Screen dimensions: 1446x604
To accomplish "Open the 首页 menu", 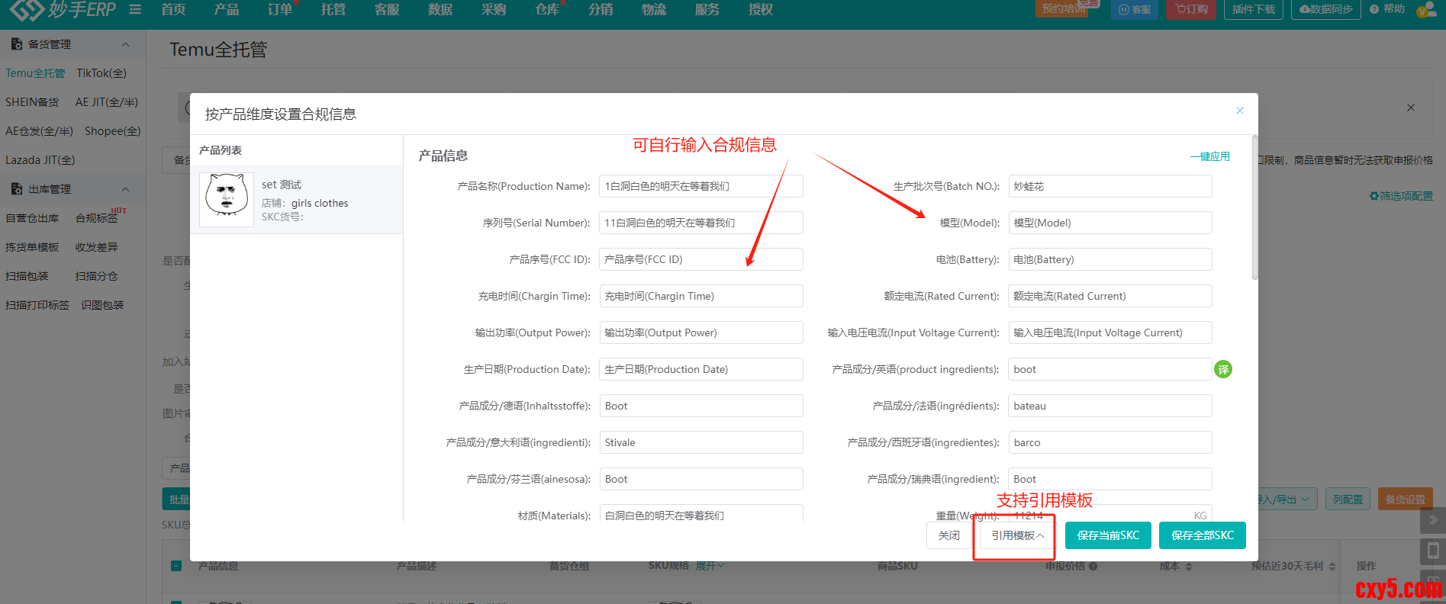I will click(x=174, y=9).
